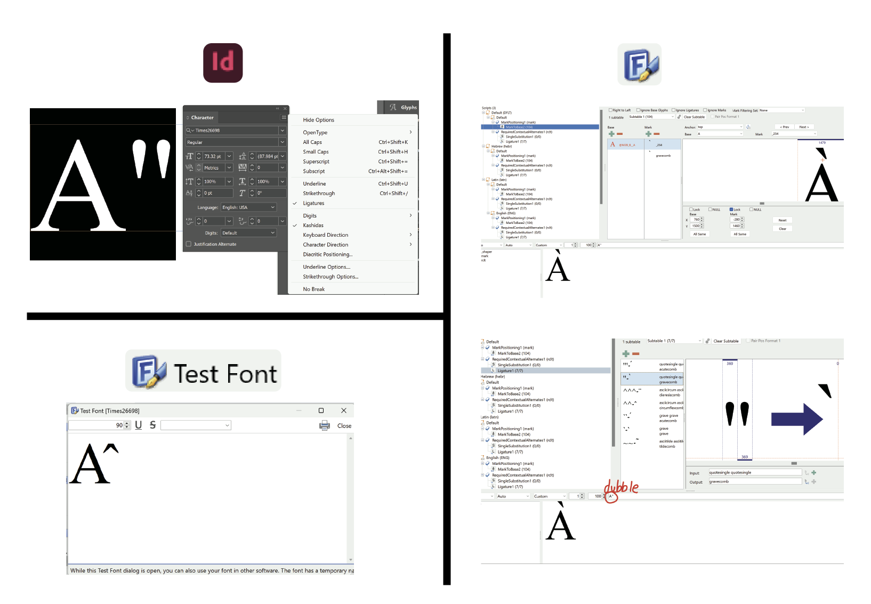
Task: Check the NULL box for Mark anchor
Action: (x=752, y=210)
